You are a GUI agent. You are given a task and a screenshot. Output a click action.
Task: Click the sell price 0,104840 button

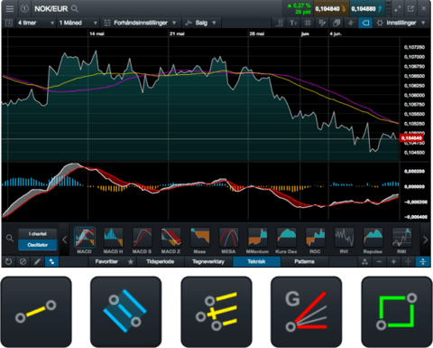coord(331,9)
